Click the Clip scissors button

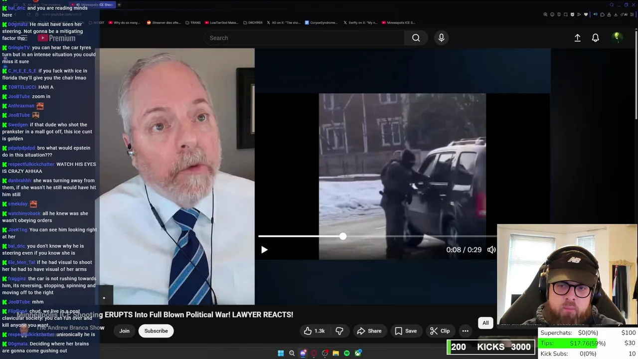pyautogui.click(x=440, y=331)
